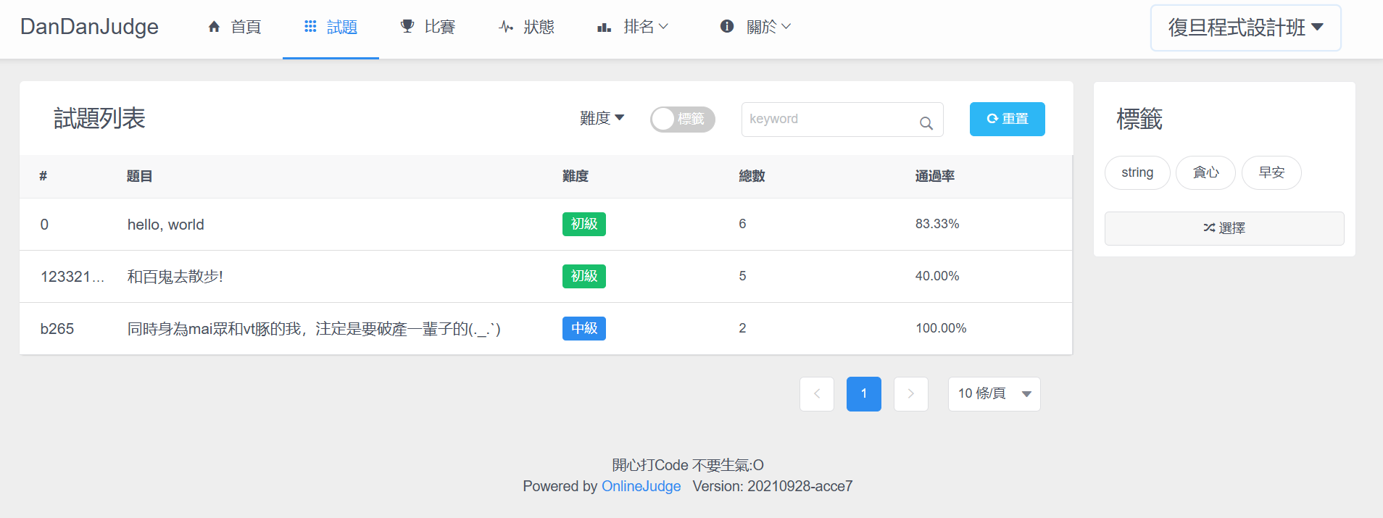Open the OnlineJudge footer link
Viewport: 1383px width, 518px height.
point(641,486)
